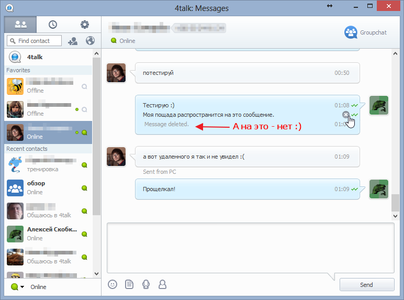Click the send file document icon
The height and width of the screenshot is (300, 404).
tap(129, 284)
